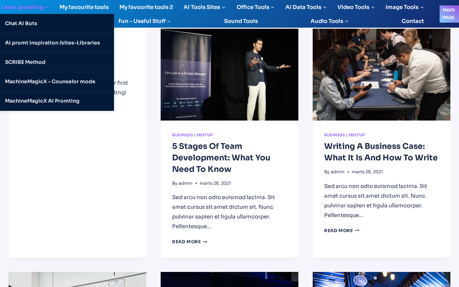
Task: Open the meetup signing table image
Action: point(381,75)
